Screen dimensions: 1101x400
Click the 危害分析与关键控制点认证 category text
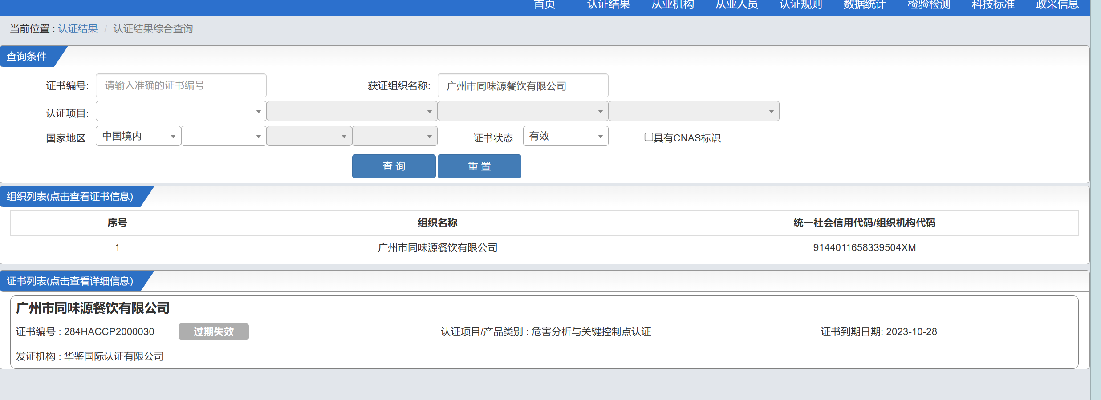coord(591,331)
